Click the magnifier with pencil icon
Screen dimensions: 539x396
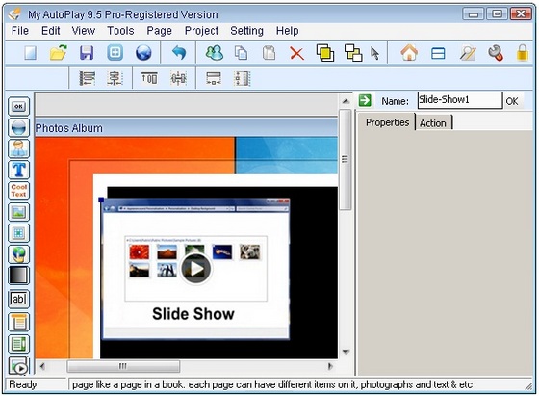point(467,53)
